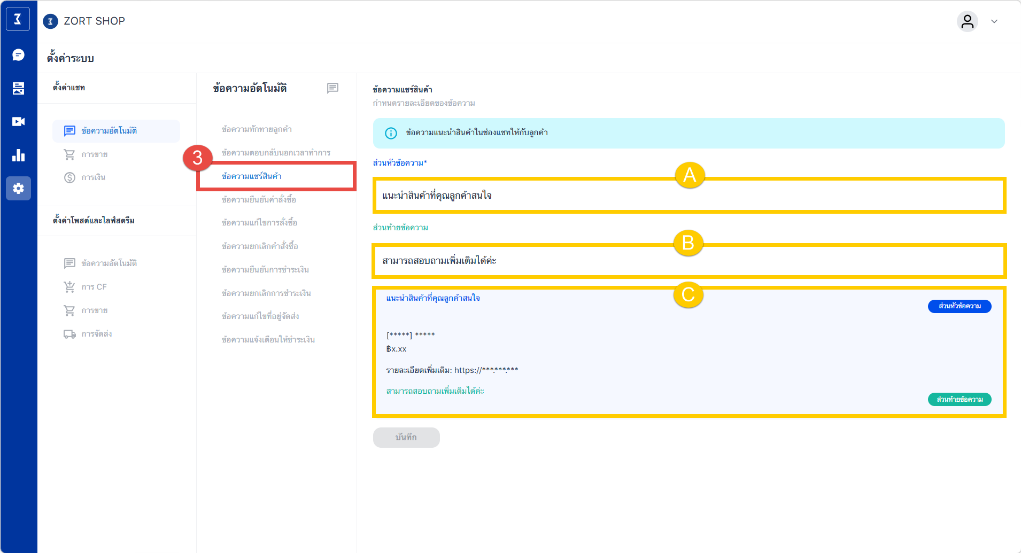Open the bar chart reports icon
Screen dimensions: 1021x553
coord(18,155)
